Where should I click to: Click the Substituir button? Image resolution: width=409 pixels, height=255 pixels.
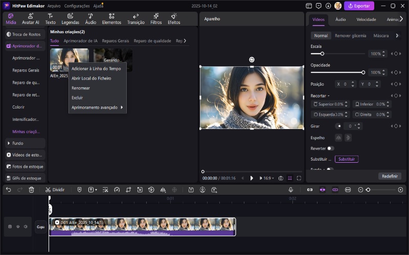[x=347, y=159]
